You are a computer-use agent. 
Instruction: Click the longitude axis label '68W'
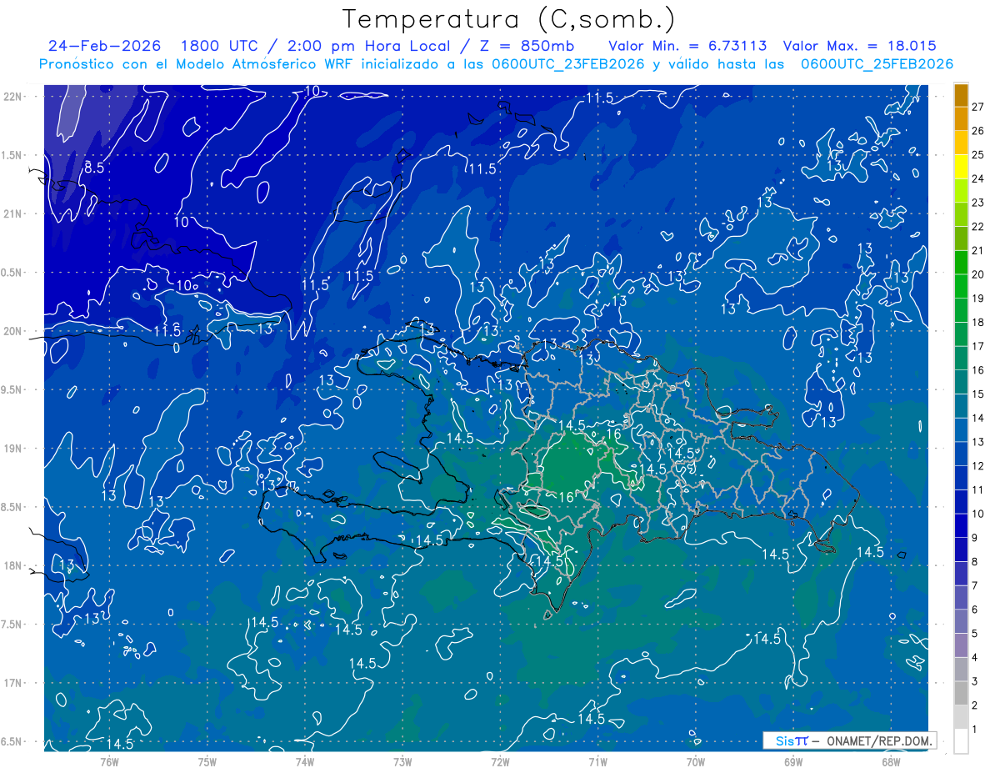(891, 761)
